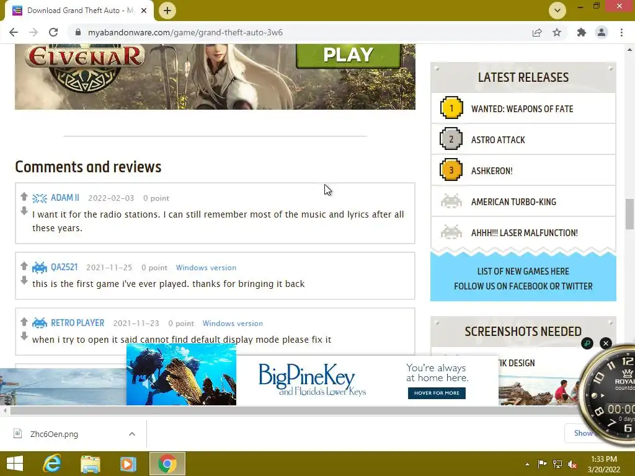Open Chrome's three-dot menu

(x=621, y=32)
